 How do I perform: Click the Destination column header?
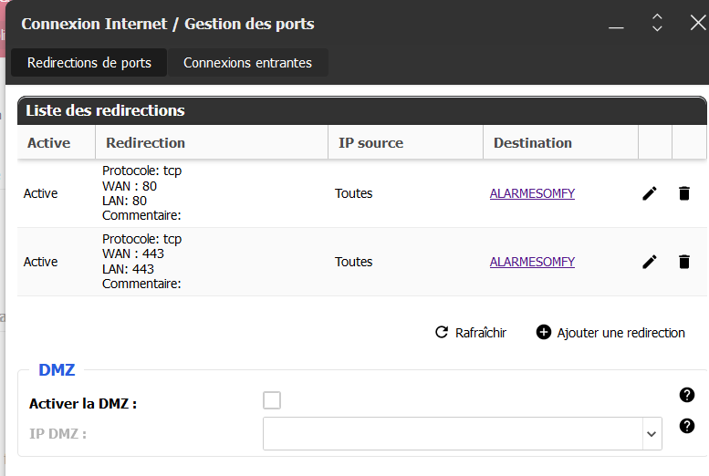[x=532, y=142]
